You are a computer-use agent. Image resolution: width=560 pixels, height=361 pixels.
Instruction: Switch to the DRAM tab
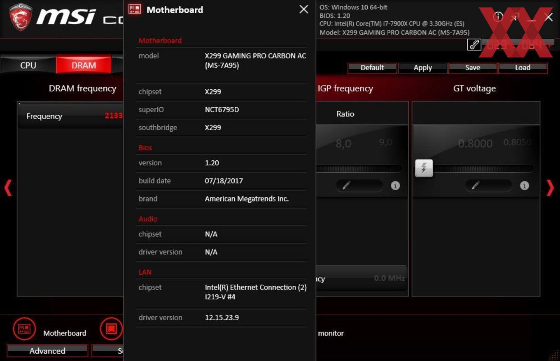pyautogui.click(x=84, y=65)
